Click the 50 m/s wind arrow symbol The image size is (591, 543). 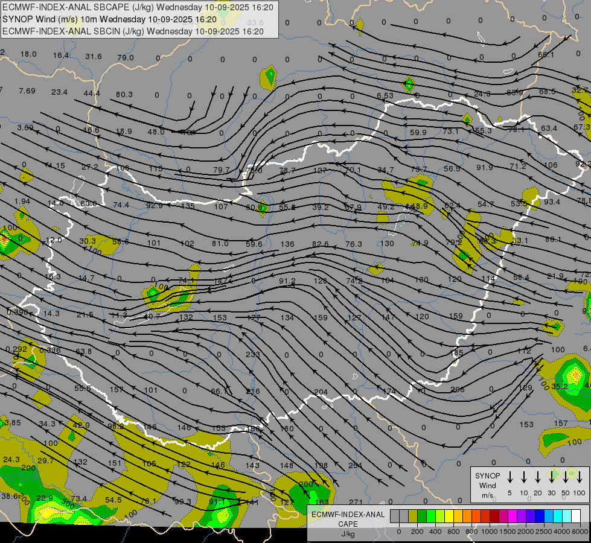coord(566,477)
